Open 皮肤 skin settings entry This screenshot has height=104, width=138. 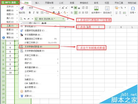pos(39,96)
